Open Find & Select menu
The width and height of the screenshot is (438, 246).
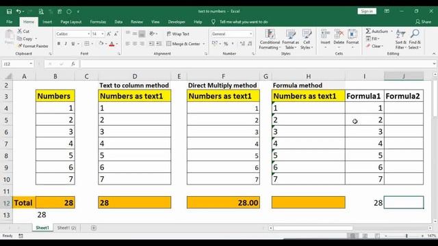(x=415, y=40)
